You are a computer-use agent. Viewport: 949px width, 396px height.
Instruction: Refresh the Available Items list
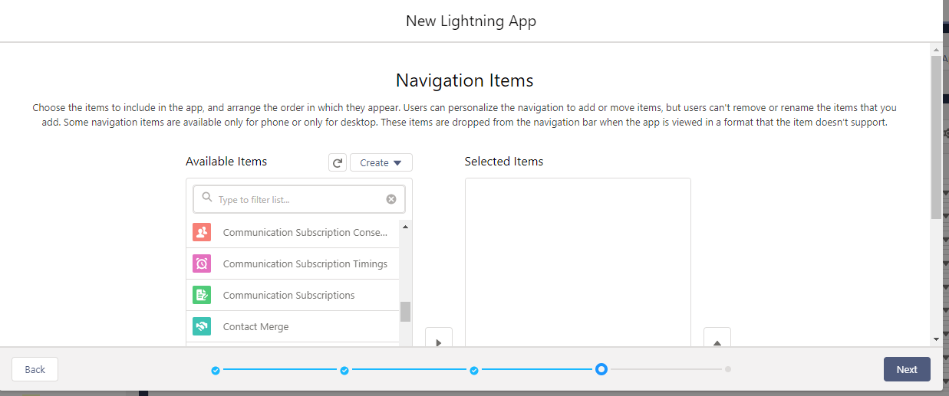337,162
